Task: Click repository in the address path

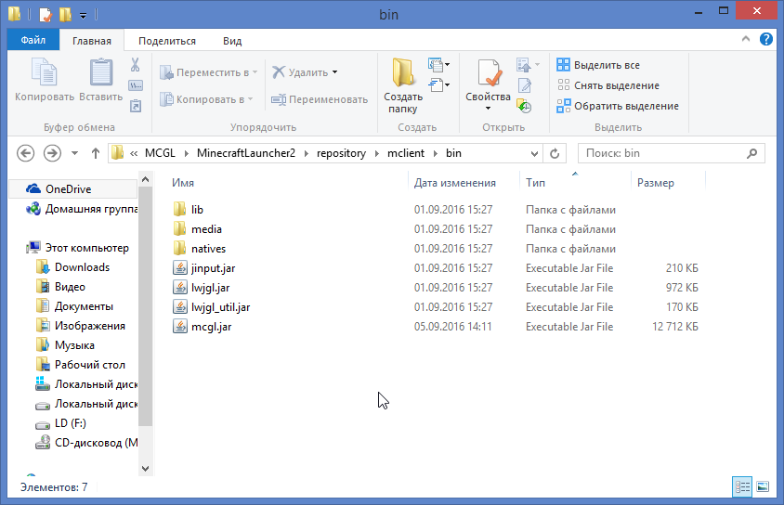Action: [341, 153]
